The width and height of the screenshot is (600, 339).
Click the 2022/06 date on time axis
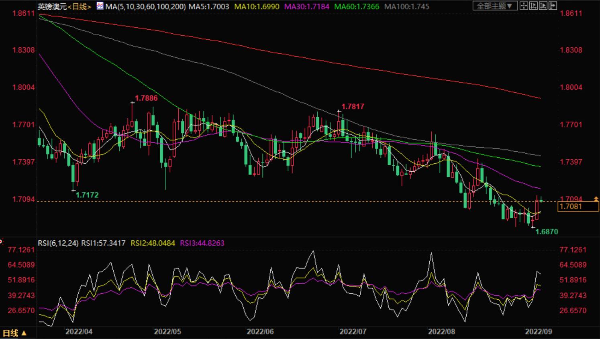pos(260,331)
